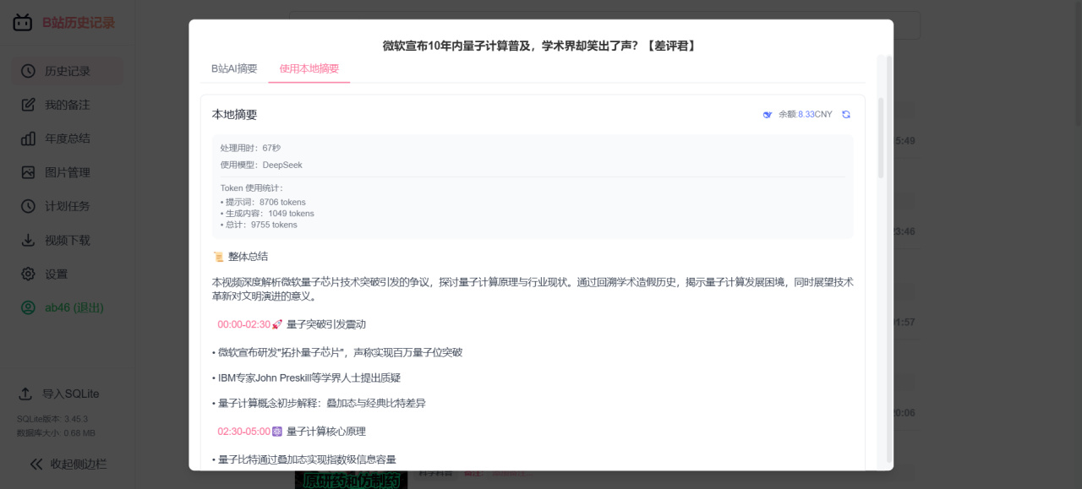Click the bullet about IBM专家John Preskill

pyautogui.click(x=306, y=378)
